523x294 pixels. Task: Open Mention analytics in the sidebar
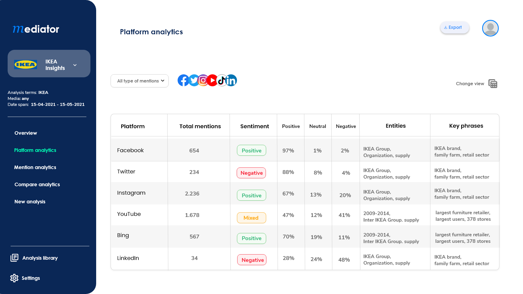click(x=35, y=167)
